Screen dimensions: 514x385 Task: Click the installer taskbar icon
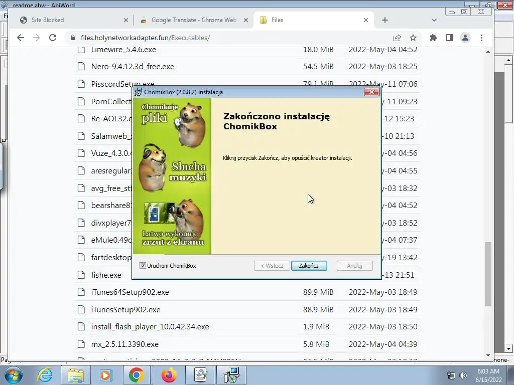[232, 375]
